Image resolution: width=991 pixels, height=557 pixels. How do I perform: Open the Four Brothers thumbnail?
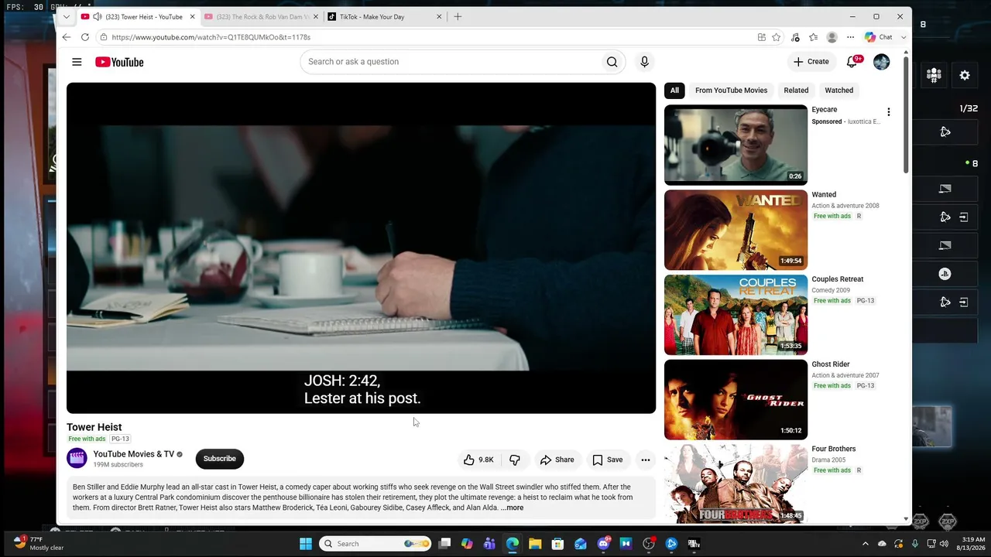[x=736, y=484]
